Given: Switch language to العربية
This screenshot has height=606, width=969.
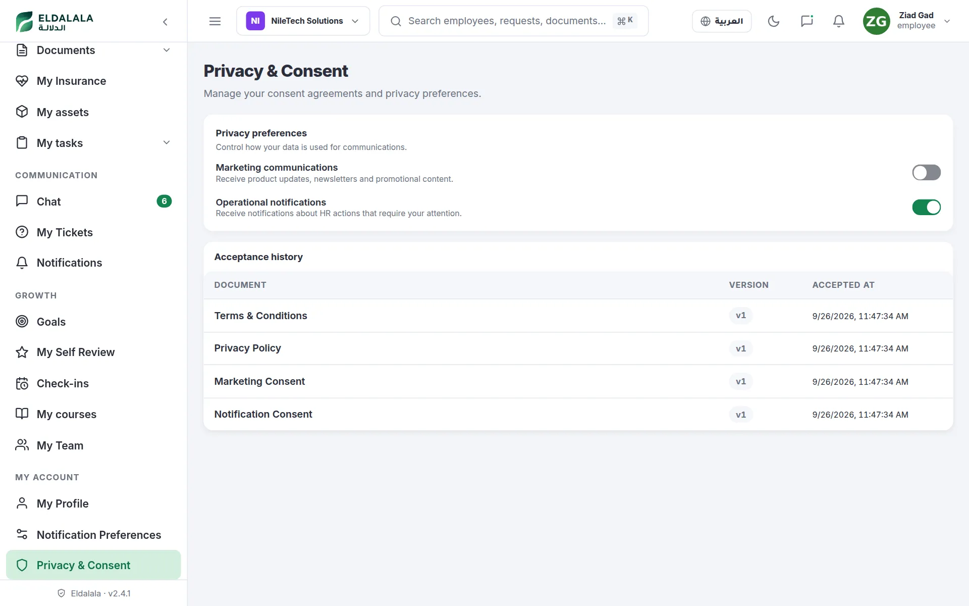Looking at the screenshot, I should [721, 21].
